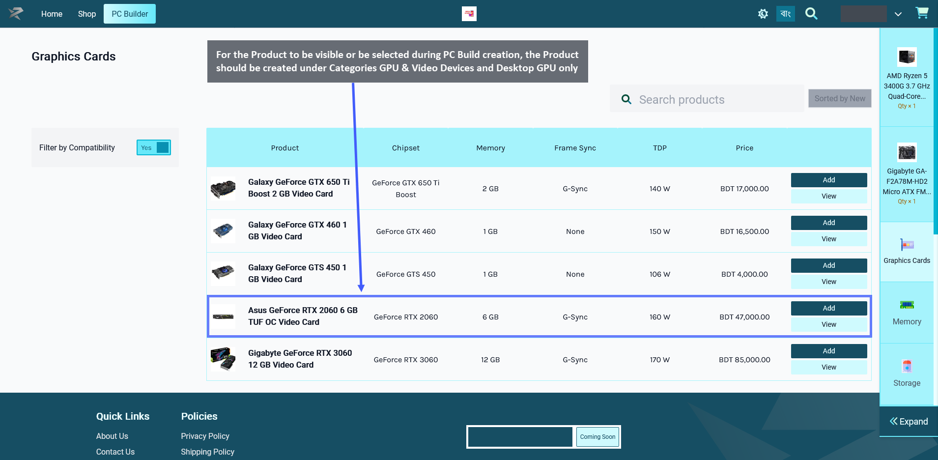Screen dimensions: 938x460
Task: Open the About Us link
Action: (112, 436)
